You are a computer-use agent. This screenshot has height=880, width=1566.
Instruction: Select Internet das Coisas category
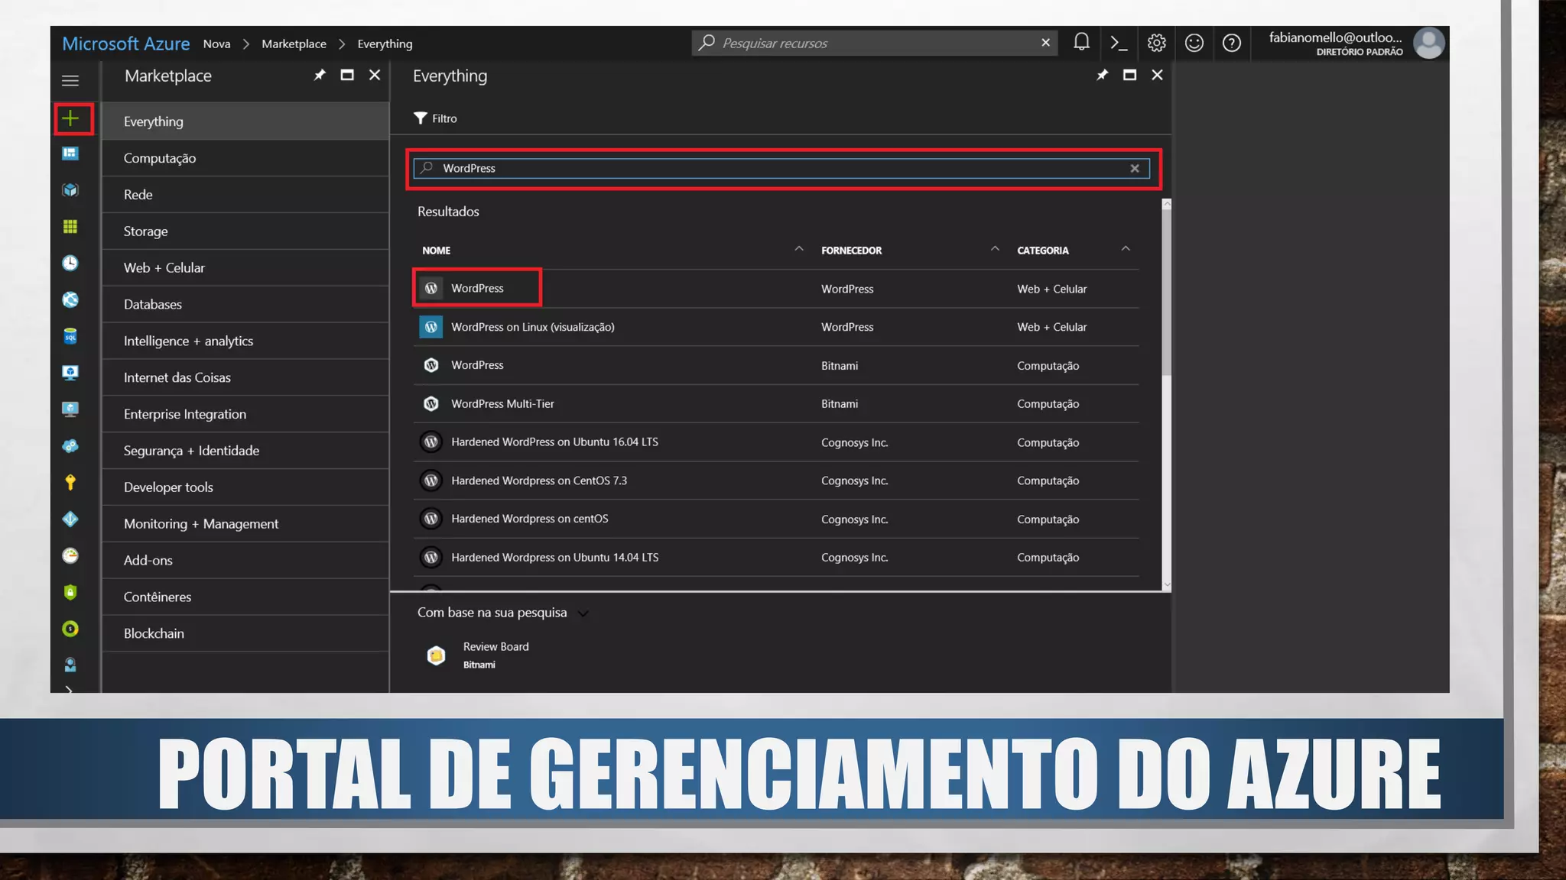click(245, 377)
